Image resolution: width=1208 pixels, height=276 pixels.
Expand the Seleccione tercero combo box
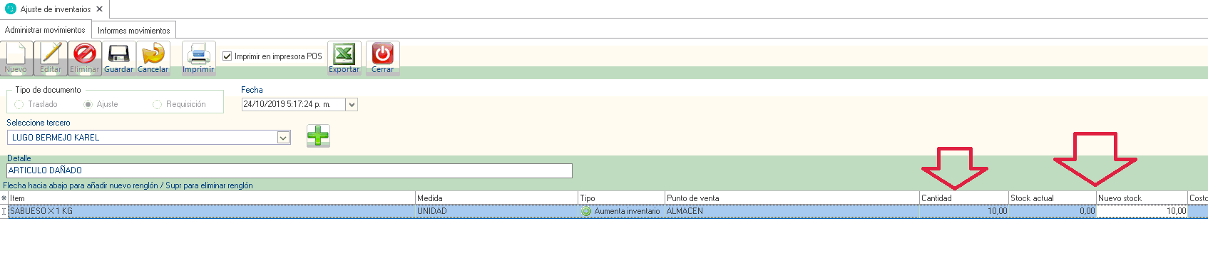(x=283, y=138)
